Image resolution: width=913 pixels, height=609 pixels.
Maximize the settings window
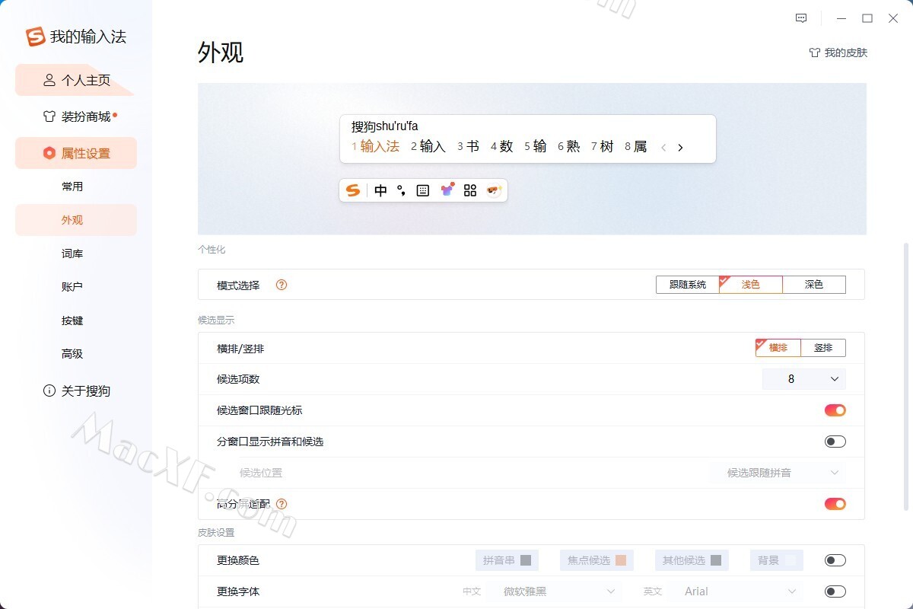(x=867, y=18)
